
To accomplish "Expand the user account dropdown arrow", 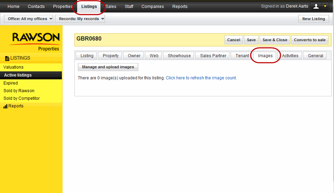I will (x=325, y=6).
